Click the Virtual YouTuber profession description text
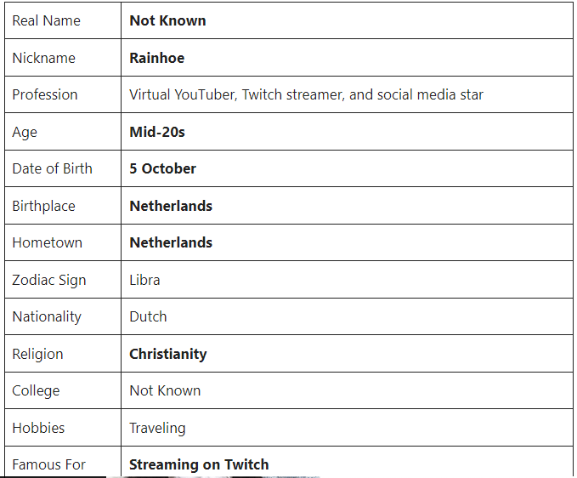Viewport: 577px width, 478px height. click(306, 94)
